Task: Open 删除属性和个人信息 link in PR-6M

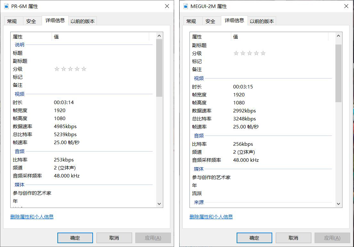Action: pyautogui.click(x=32, y=217)
